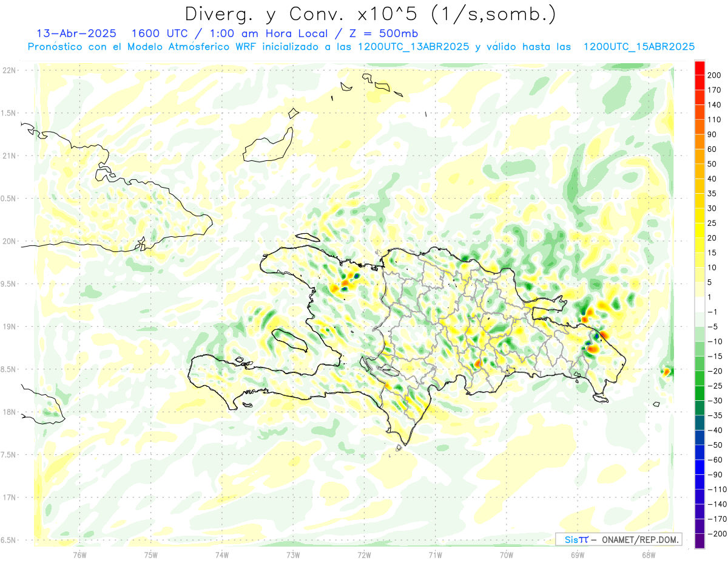This screenshot has width=728, height=563.
Task: Click the colorbar label '-200' at bottom
Action: pyautogui.click(x=718, y=534)
